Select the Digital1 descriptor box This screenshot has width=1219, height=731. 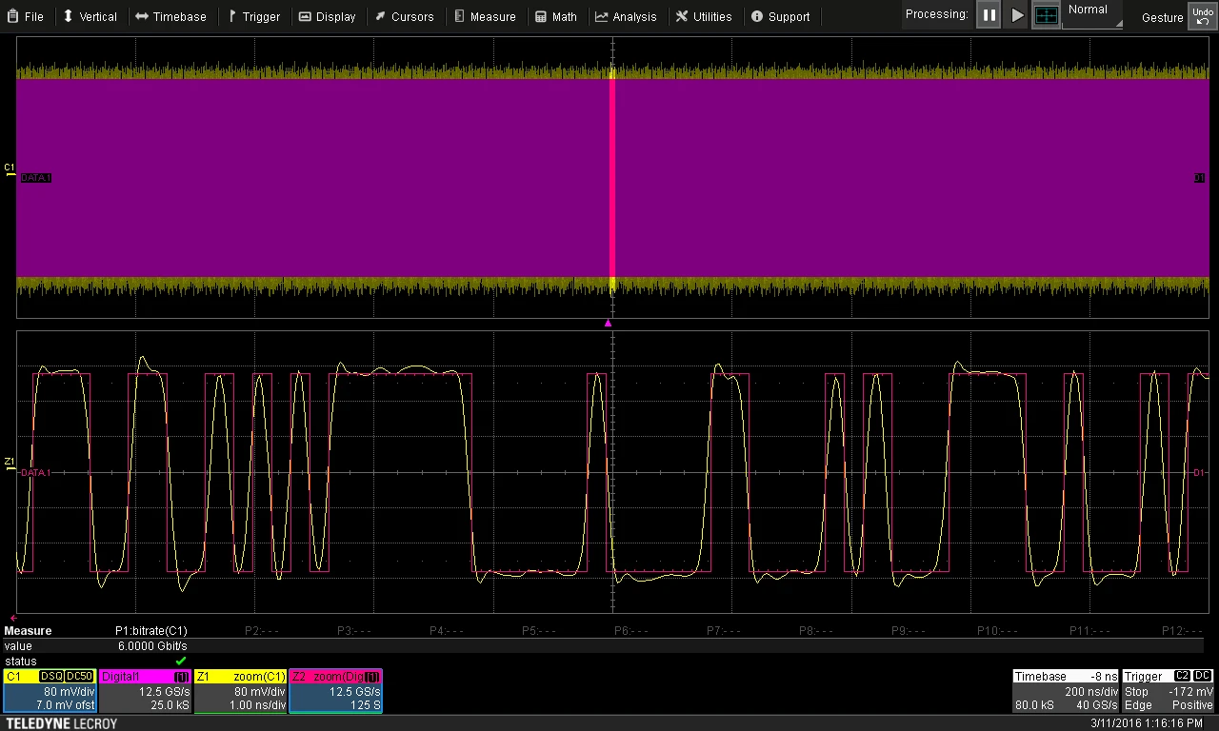click(x=145, y=691)
